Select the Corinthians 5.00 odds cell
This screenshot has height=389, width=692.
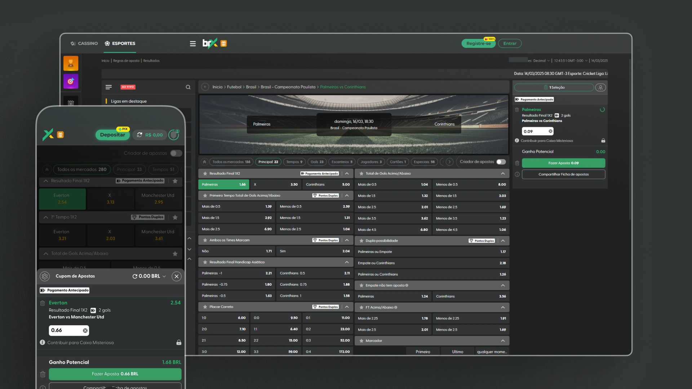(327, 184)
